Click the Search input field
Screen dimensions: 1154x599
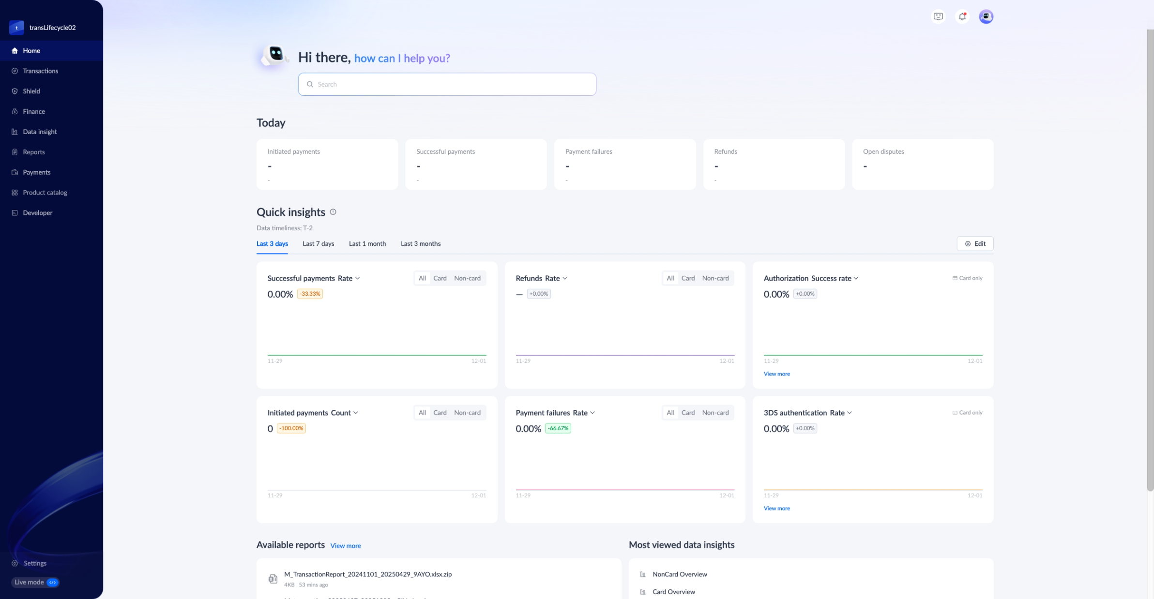(x=447, y=84)
